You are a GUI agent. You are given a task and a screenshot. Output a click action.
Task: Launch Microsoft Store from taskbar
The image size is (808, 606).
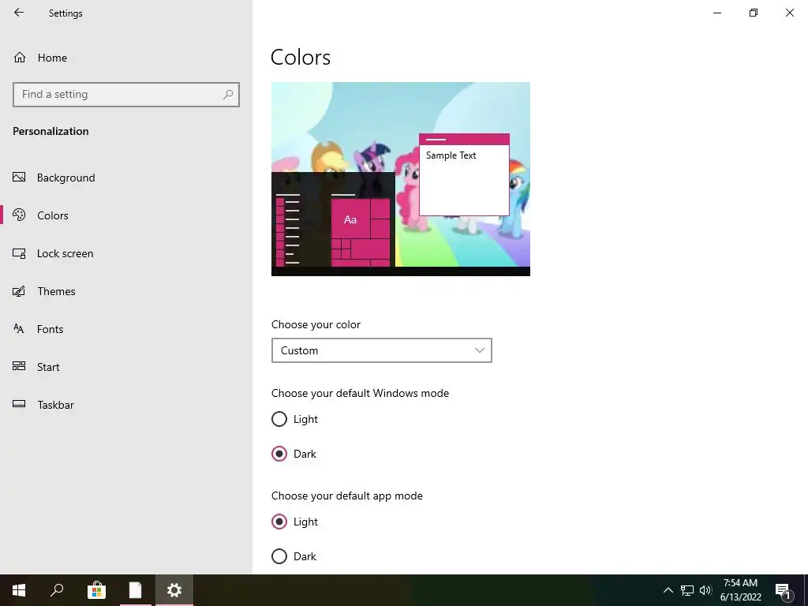click(96, 590)
